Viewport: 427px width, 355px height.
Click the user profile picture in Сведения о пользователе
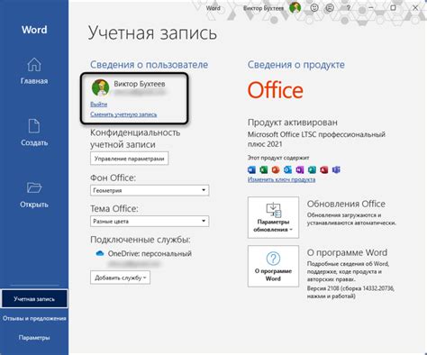100,87
